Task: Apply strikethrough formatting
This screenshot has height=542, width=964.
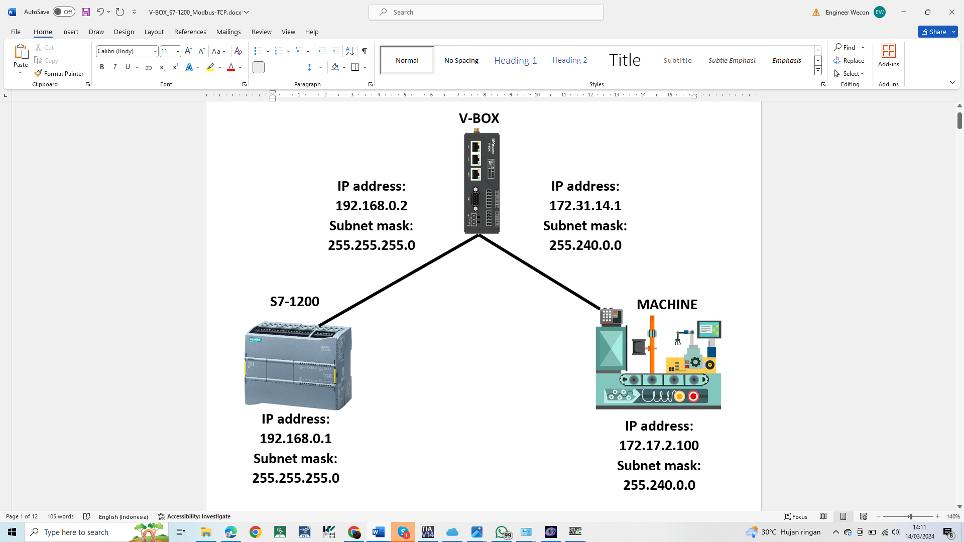Action: point(149,67)
